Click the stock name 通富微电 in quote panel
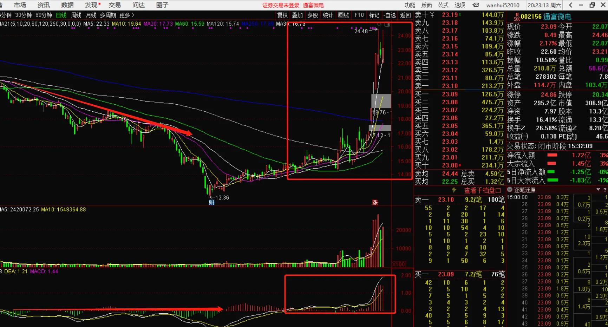This screenshot has height=327, width=608. pos(557,17)
